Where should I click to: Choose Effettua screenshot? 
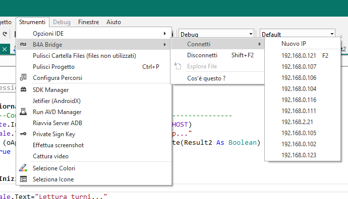94,145
